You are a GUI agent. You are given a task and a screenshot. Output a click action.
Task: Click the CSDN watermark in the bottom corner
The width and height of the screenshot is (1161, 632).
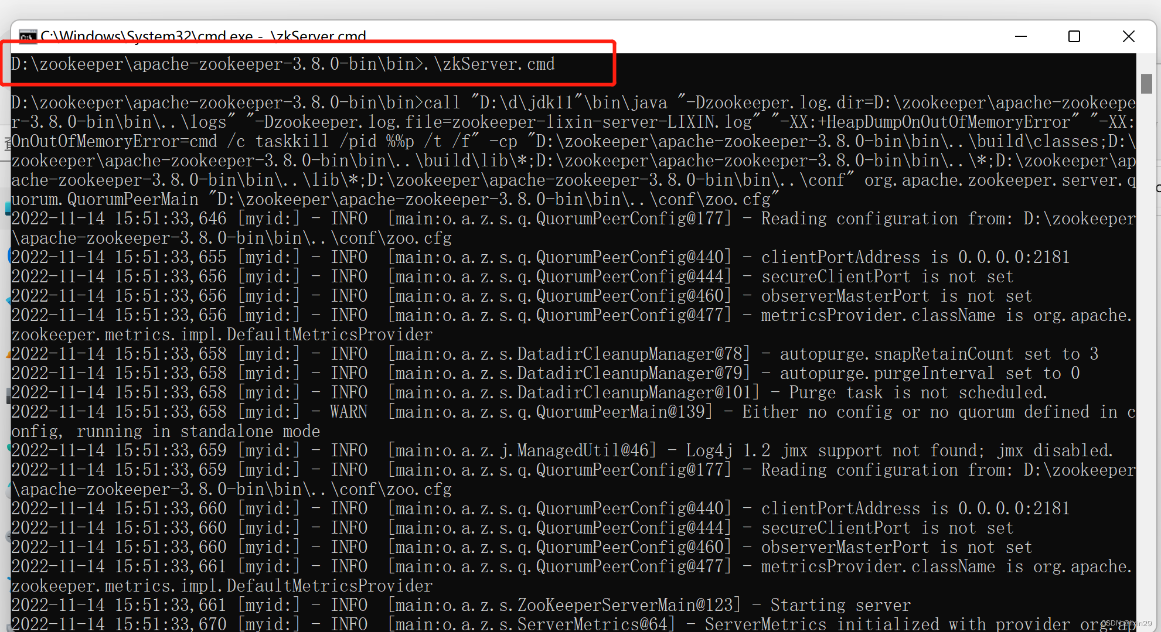click(x=1126, y=624)
